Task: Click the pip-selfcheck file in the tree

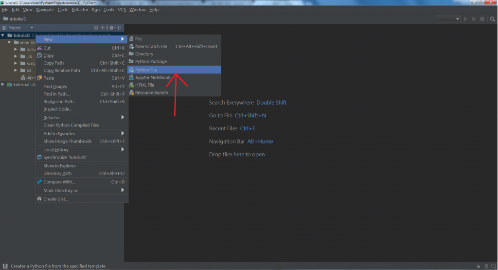Action: [x=28, y=77]
